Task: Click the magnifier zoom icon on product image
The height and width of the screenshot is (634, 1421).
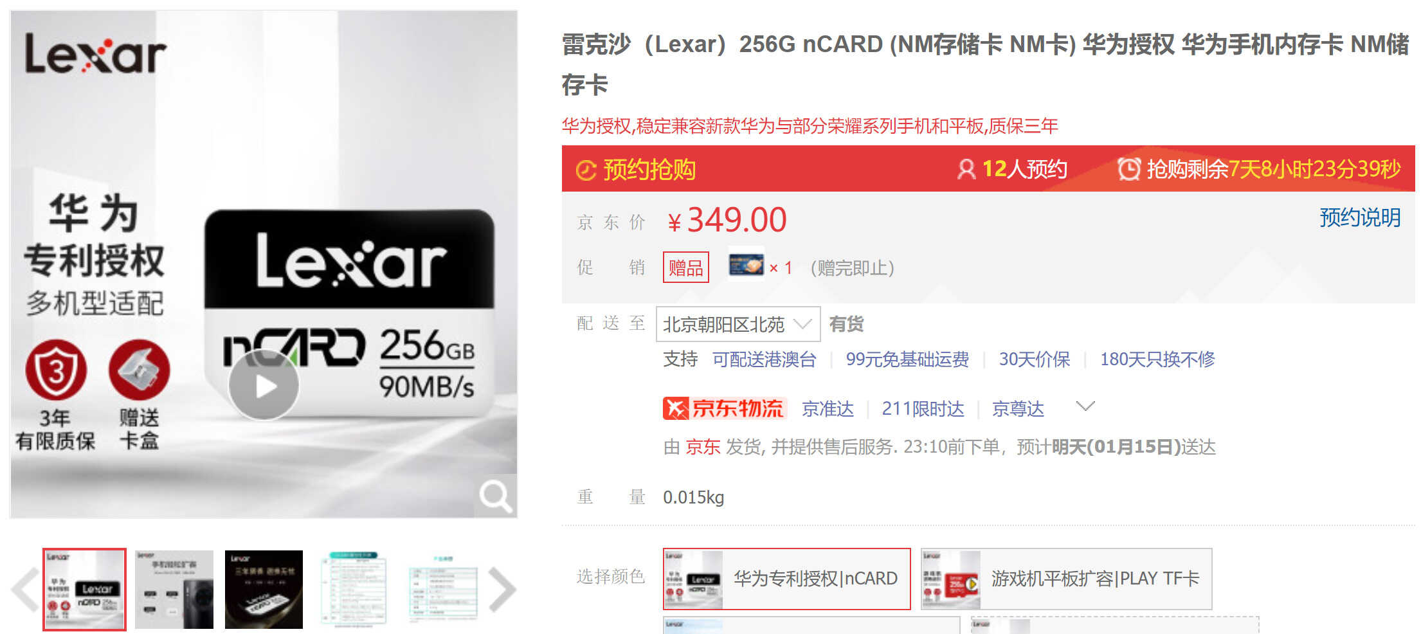Action: 496,496
